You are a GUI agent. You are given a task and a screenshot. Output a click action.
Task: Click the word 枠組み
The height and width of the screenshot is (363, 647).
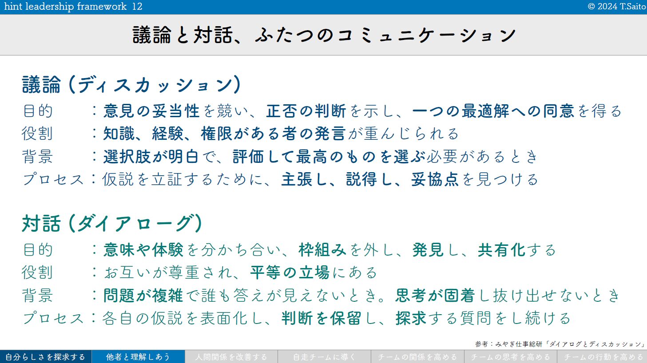coord(322,250)
